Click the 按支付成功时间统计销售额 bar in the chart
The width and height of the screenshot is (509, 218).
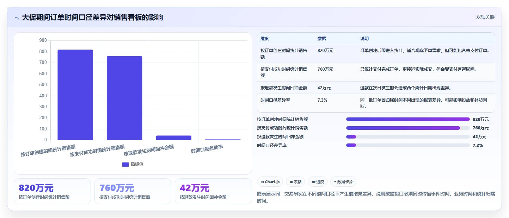[x=124, y=98]
